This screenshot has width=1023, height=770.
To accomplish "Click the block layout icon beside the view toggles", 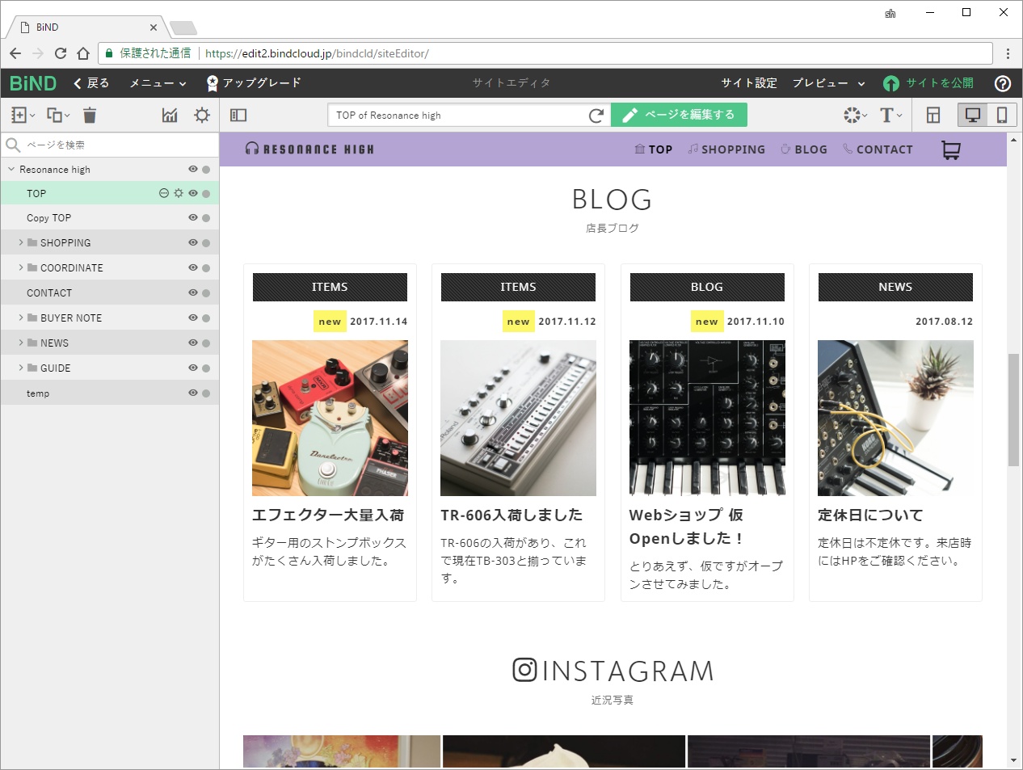I will click(x=932, y=115).
